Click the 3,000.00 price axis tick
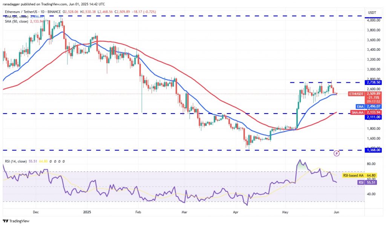The width and height of the screenshot is (386, 226). [374, 69]
